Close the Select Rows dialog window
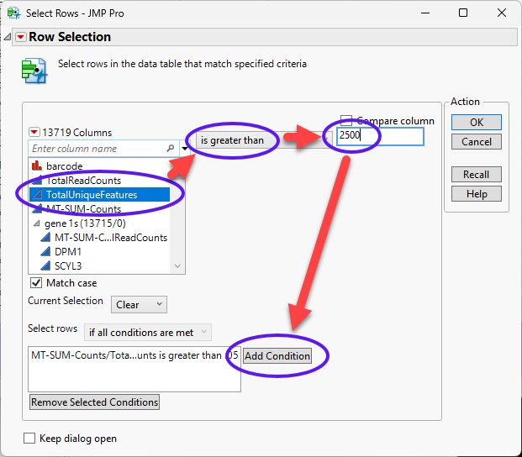 (502, 13)
